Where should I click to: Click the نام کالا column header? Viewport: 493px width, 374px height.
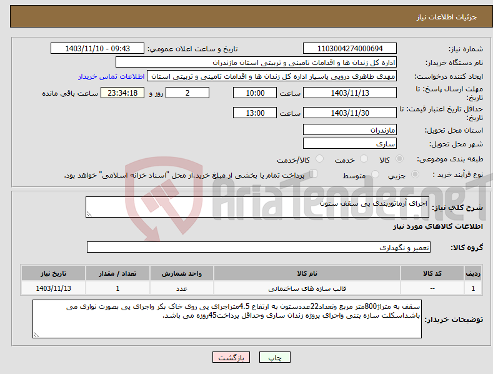[307, 273]
